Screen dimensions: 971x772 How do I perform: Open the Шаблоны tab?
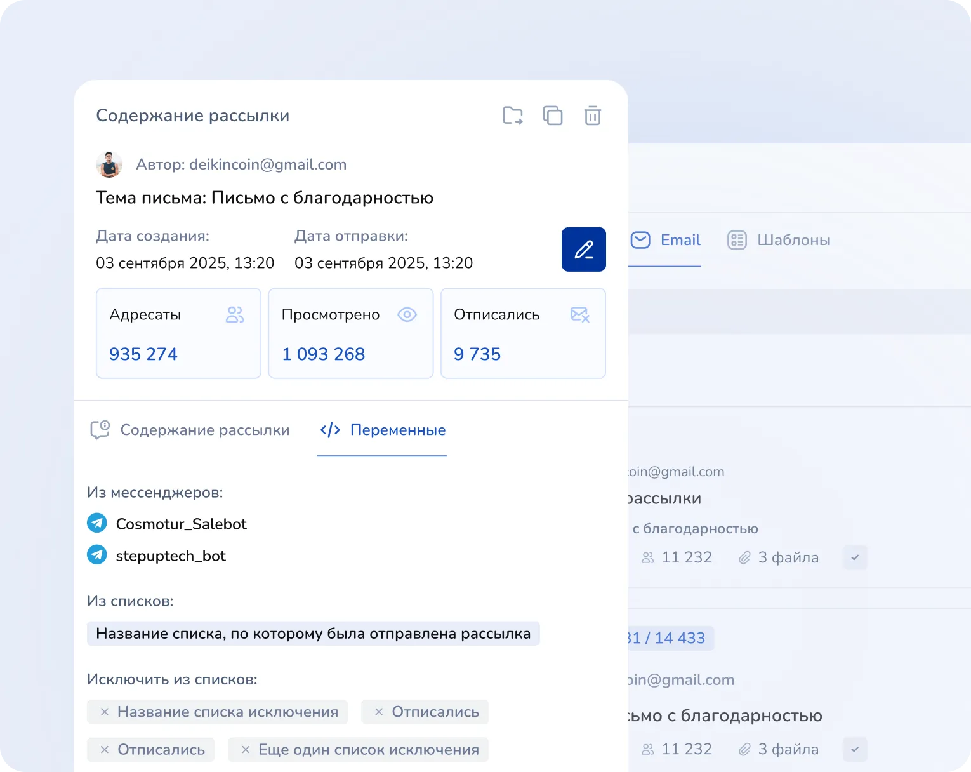click(794, 240)
